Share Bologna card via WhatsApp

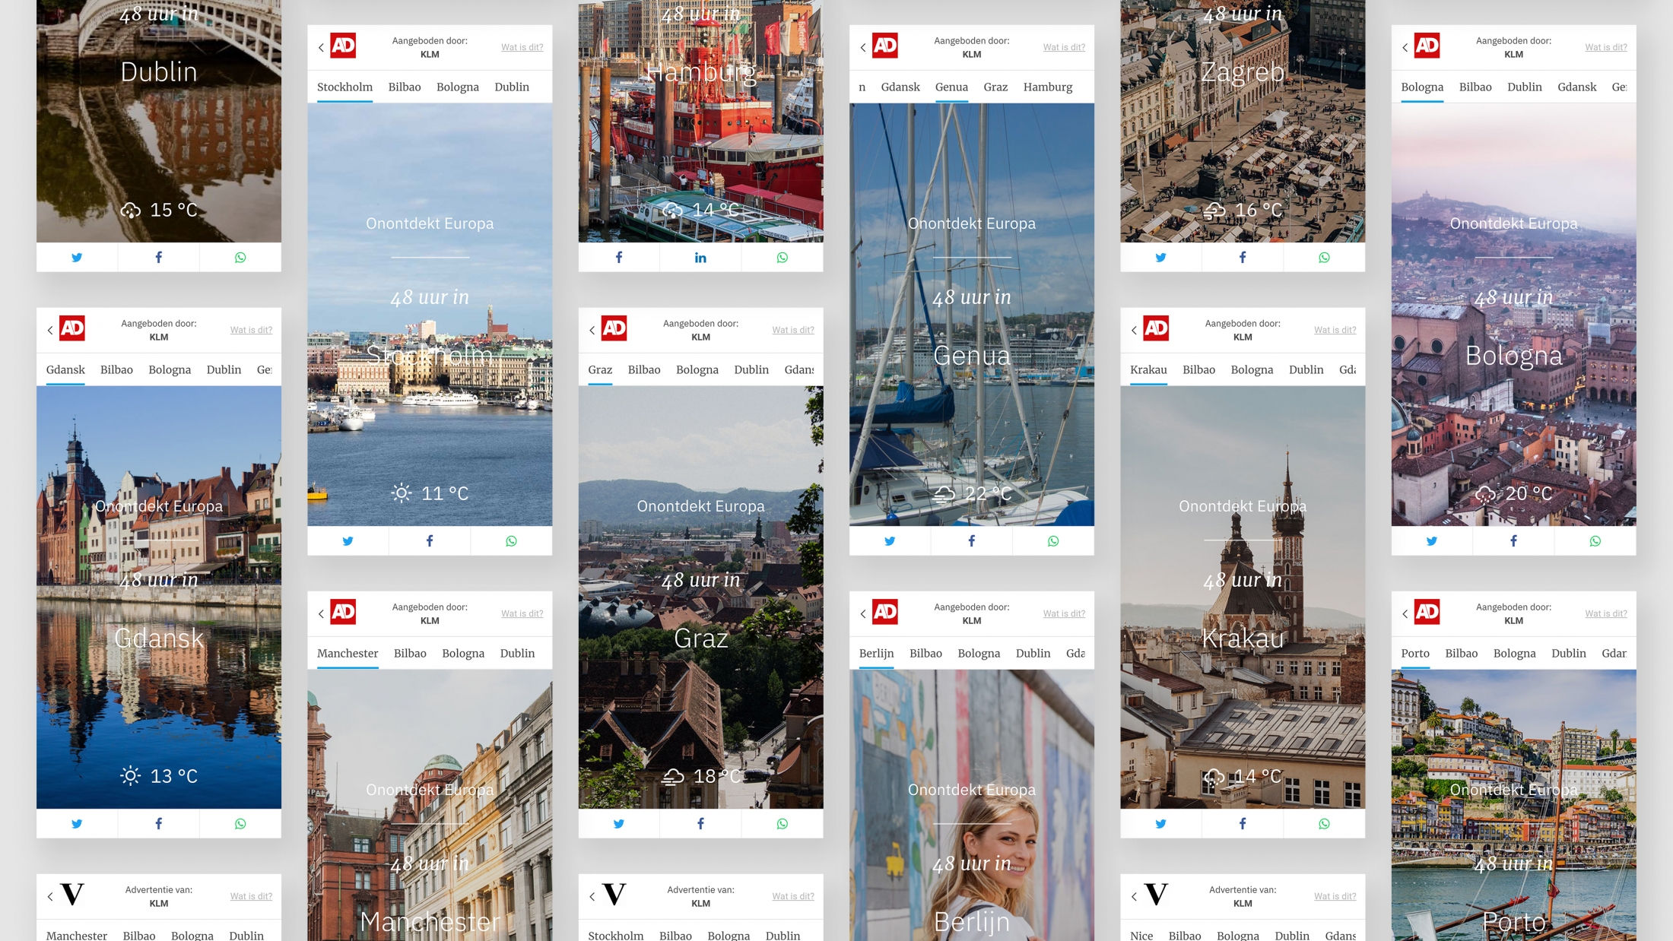tap(1595, 541)
